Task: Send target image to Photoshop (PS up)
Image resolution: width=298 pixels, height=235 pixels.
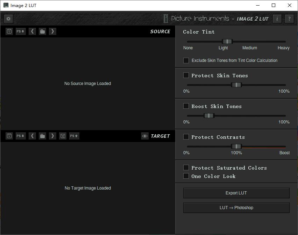Action: (x=74, y=136)
